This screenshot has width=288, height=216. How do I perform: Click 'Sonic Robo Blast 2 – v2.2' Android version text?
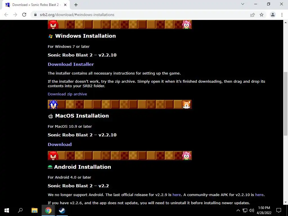(78, 186)
